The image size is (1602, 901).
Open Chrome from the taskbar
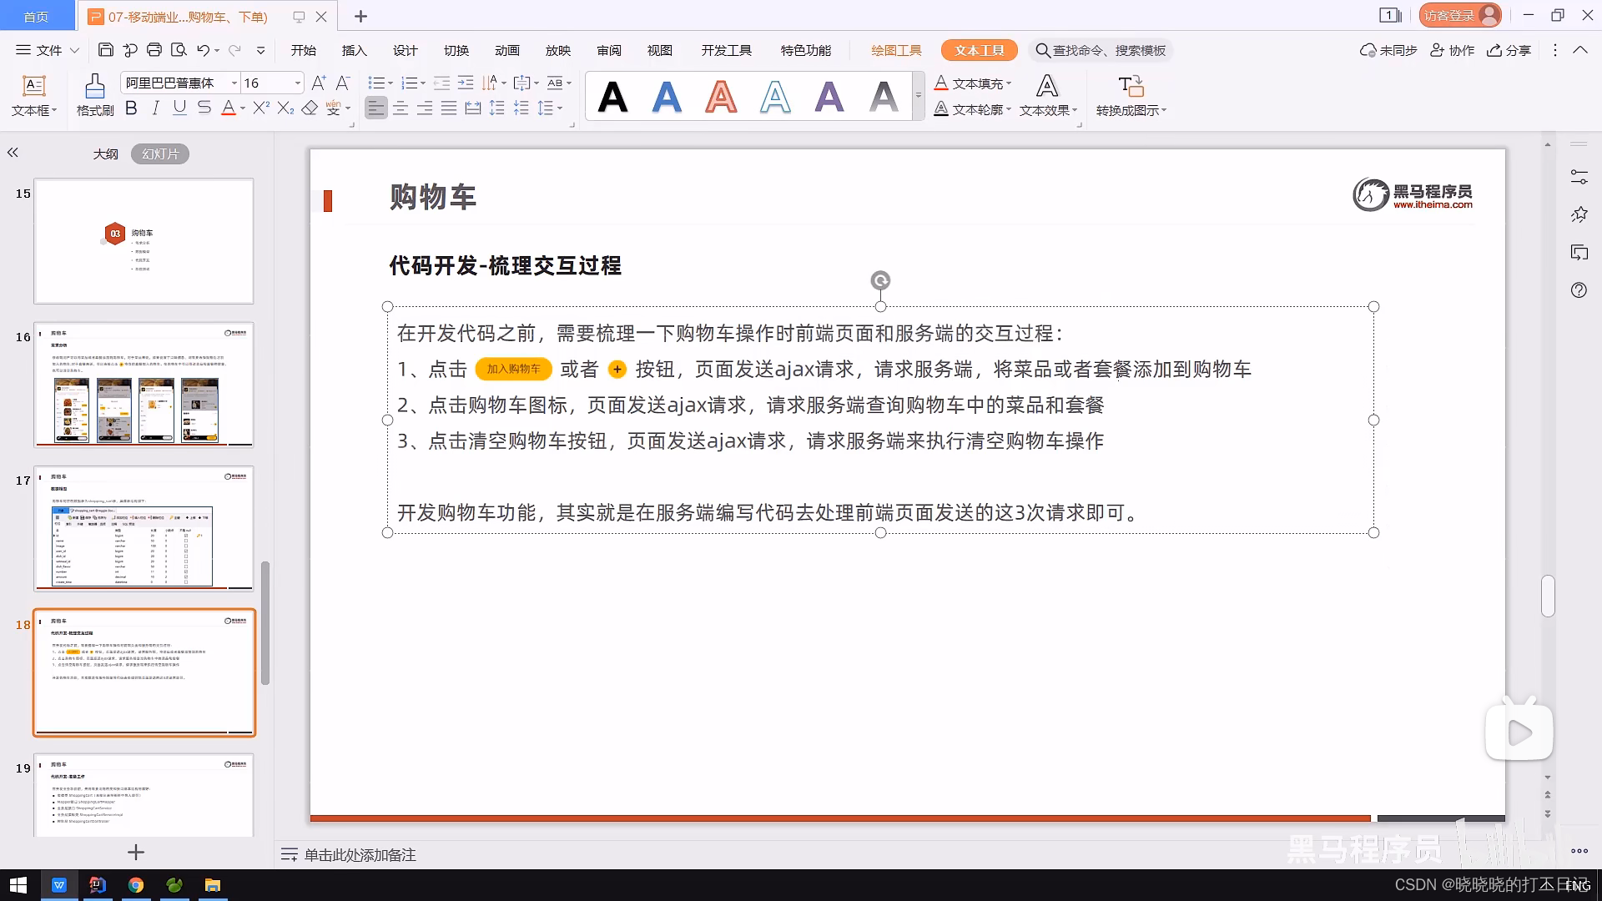tap(136, 885)
